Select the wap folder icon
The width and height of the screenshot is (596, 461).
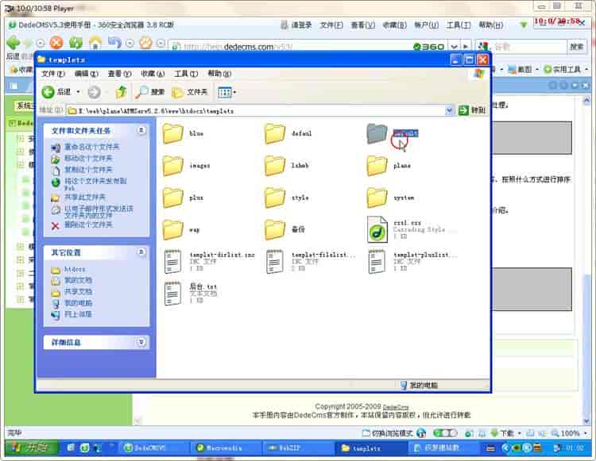[173, 229]
